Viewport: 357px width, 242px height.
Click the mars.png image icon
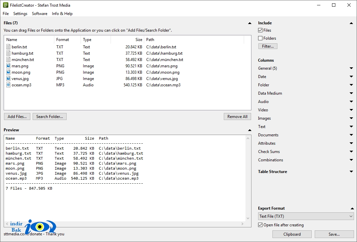tap(8, 66)
